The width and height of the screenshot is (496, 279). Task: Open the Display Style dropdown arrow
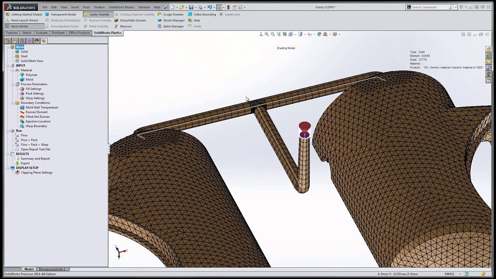pyautogui.click(x=305, y=34)
